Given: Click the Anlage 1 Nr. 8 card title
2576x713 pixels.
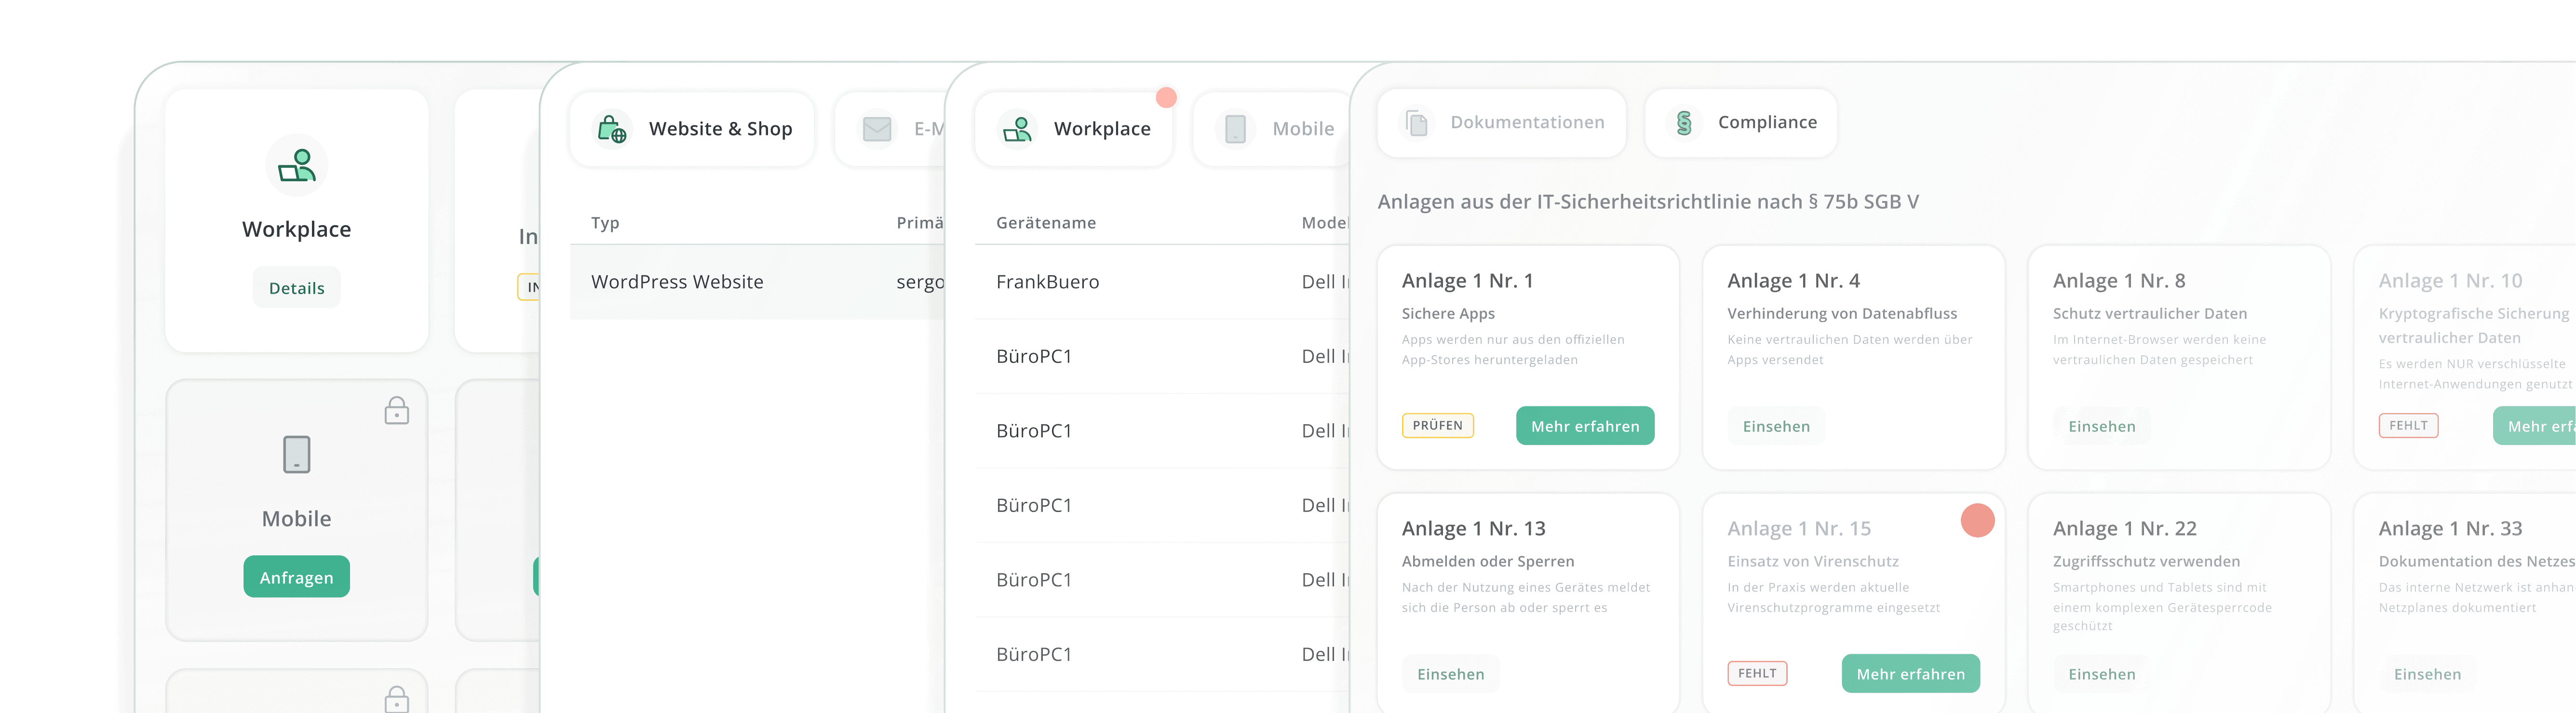Looking at the screenshot, I should pos(2119,281).
